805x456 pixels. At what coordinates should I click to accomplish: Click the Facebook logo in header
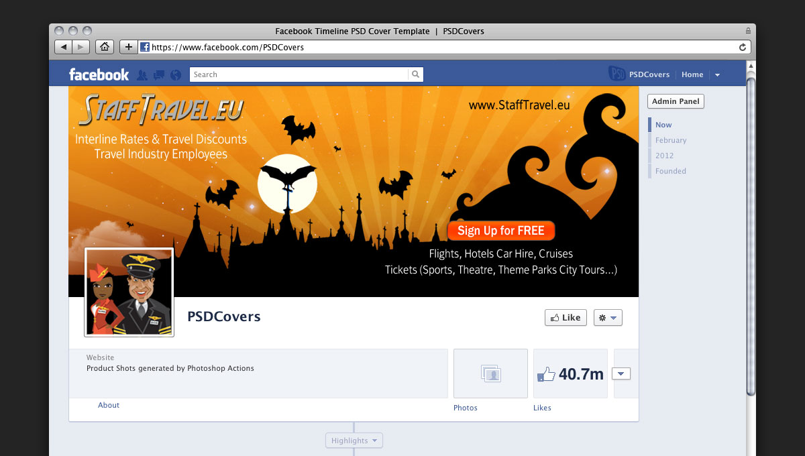[99, 74]
